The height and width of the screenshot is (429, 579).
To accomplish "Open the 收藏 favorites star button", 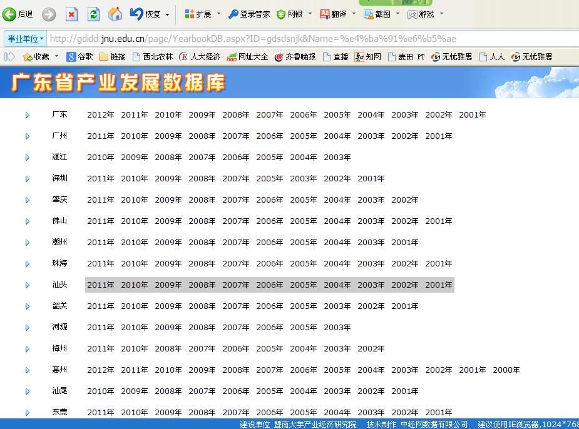I will pyautogui.click(x=36, y=57).
